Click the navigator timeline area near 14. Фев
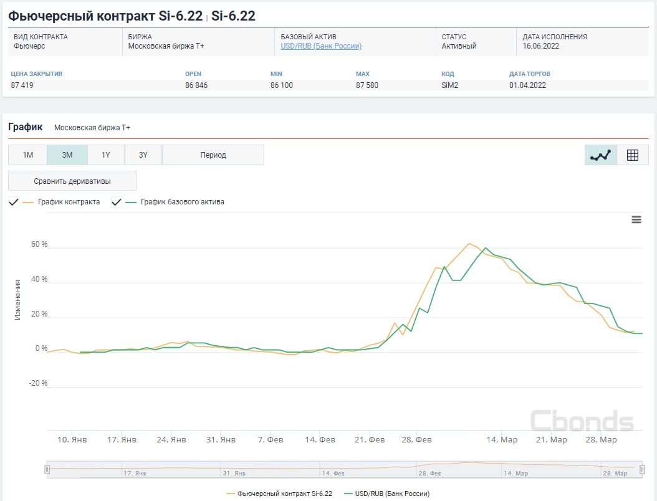 coord(333,474)
